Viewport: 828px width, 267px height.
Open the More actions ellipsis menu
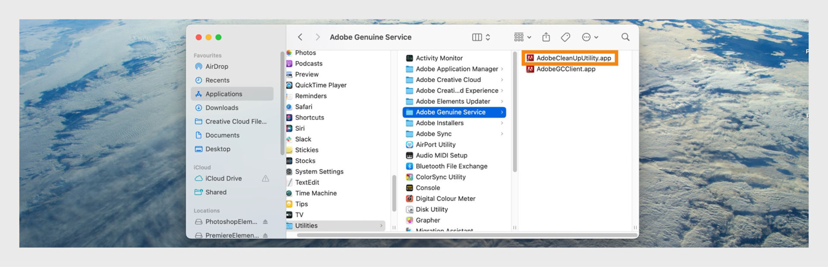(590, 37)
